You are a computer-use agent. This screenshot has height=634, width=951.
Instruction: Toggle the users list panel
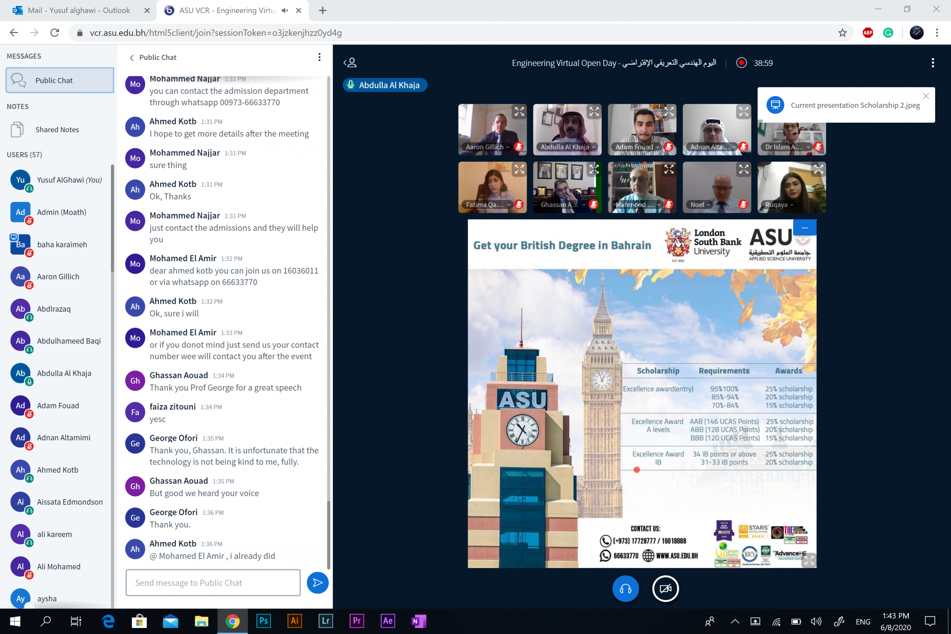tap(350, 63)
